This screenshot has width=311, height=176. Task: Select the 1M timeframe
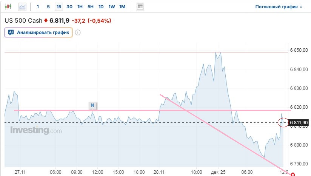[122, 7]
